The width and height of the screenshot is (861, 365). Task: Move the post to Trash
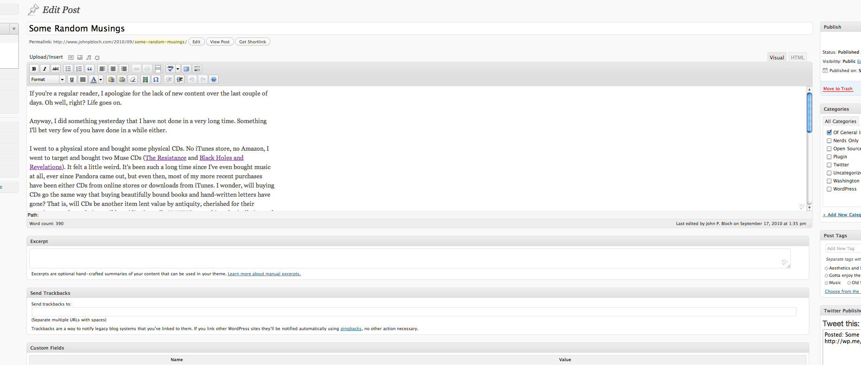click(x=838, y=89)
